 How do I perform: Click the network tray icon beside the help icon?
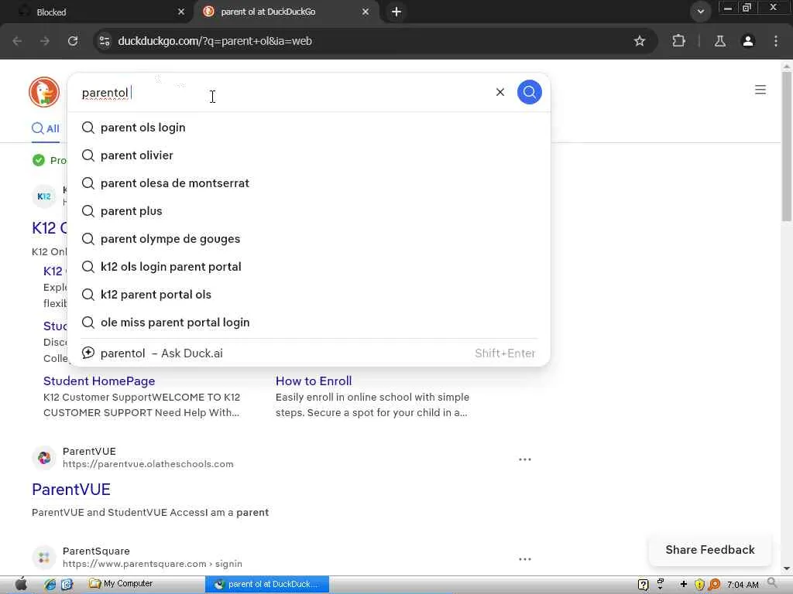[661, 585]
